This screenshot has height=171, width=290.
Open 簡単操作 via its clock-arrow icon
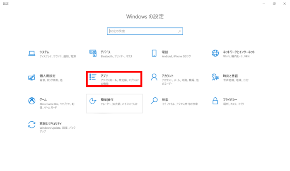(x=93, y=101)
